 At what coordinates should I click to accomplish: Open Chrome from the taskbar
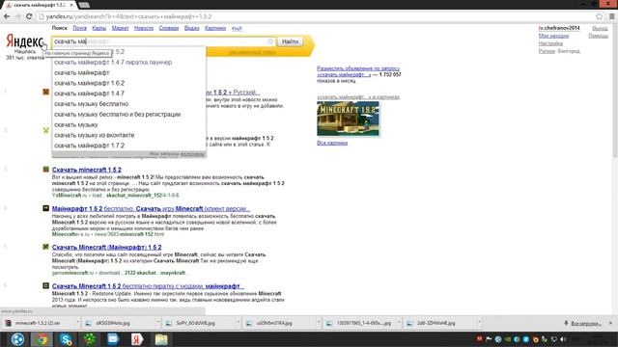(x=42, y=339)
